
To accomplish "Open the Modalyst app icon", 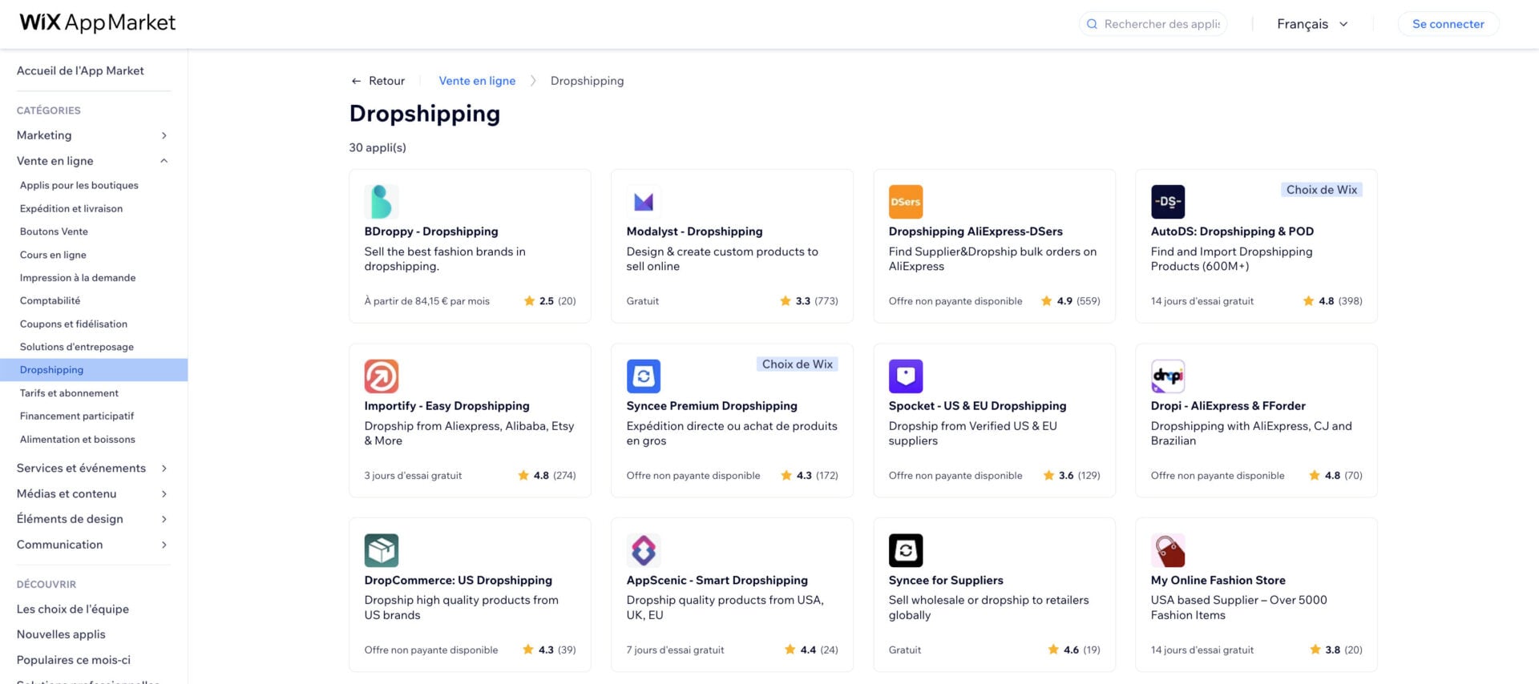I will pos(644,202).
